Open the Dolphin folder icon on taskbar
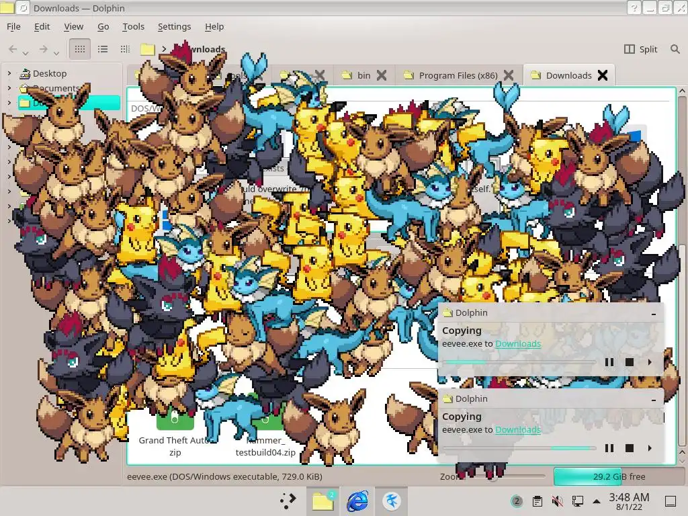 click(x=323, y=501)
